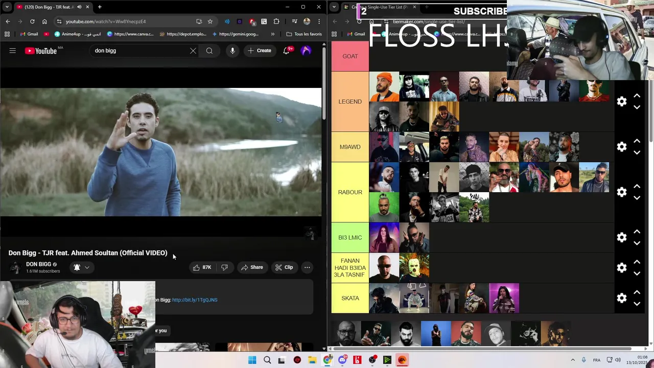
Task: Open settings gear for FANAN HADI tier
Action: (621, 268)
